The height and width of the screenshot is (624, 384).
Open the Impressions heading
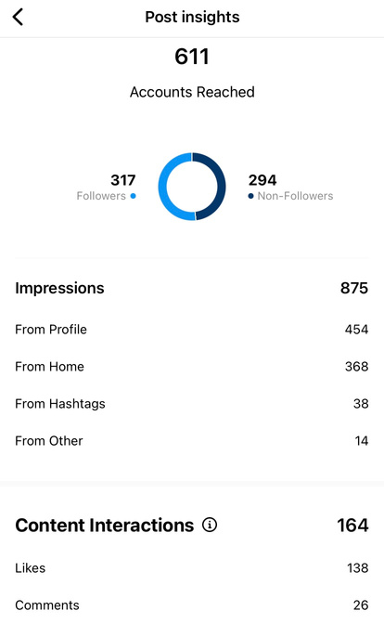pyautogui.click(x=59, y=288)
